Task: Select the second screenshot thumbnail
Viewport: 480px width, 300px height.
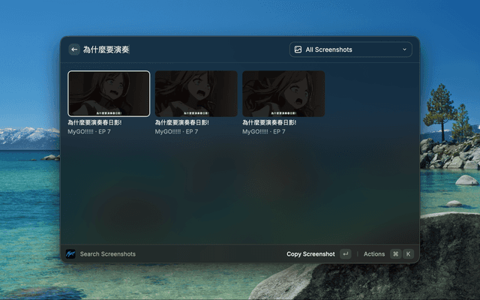Action: pyautogui.click(x=196, y=94)
